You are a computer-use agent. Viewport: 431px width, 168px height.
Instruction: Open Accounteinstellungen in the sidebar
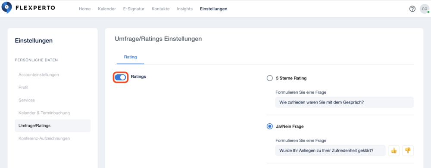click(39, 74)
